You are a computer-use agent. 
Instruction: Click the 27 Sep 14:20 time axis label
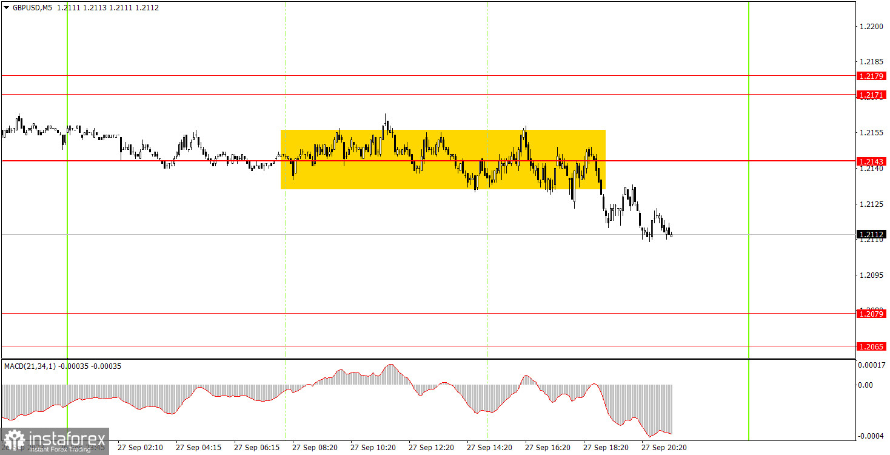489,448
